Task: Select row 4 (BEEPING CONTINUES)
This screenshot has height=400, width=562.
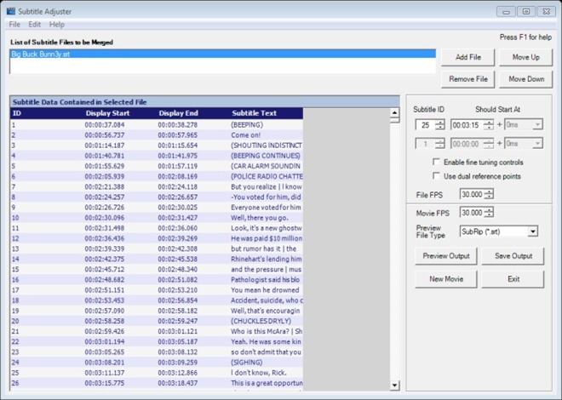Action: 157,156
